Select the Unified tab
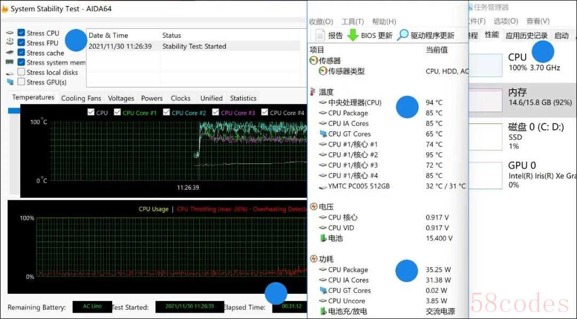This screenshot has height=319, width=577. point(211,98)
